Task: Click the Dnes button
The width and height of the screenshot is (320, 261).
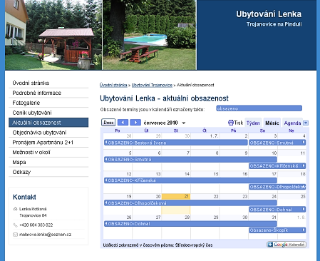Action: [108, 123]
